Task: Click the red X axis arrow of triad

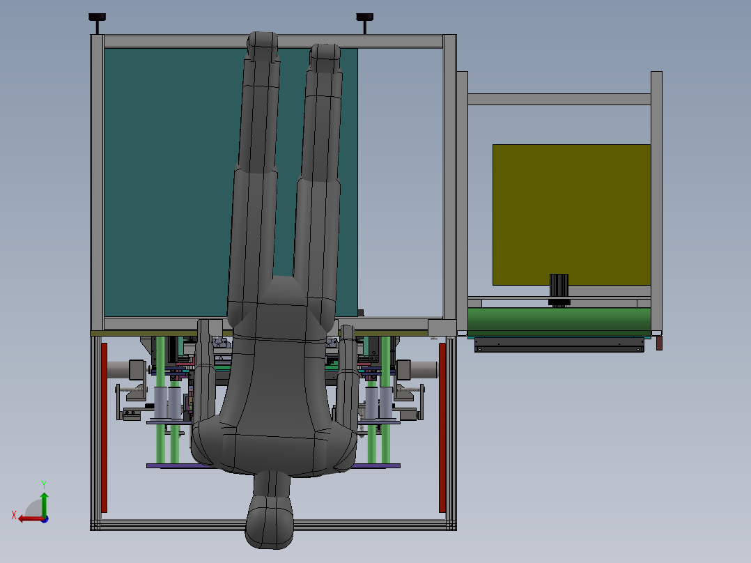Action: coord(31,519)
